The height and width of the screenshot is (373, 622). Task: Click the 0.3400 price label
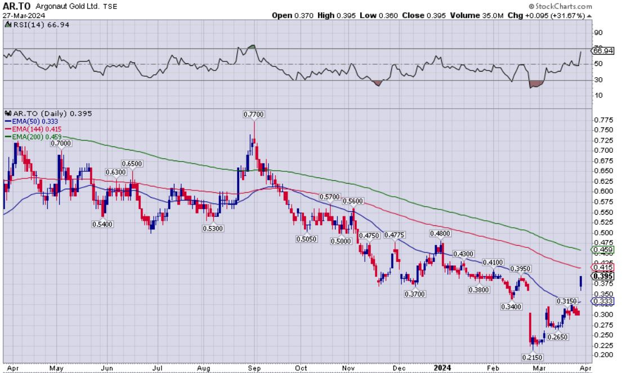pos(511,307)
